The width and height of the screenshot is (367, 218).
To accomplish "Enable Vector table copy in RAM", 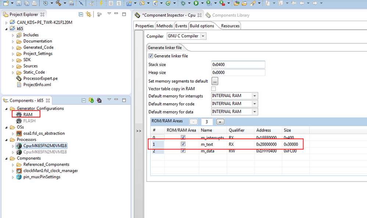I will (213, 89).
